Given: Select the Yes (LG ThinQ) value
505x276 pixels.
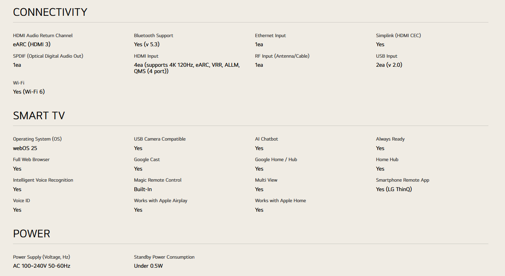Looking at the screenshot, I should tap(394, 189).
